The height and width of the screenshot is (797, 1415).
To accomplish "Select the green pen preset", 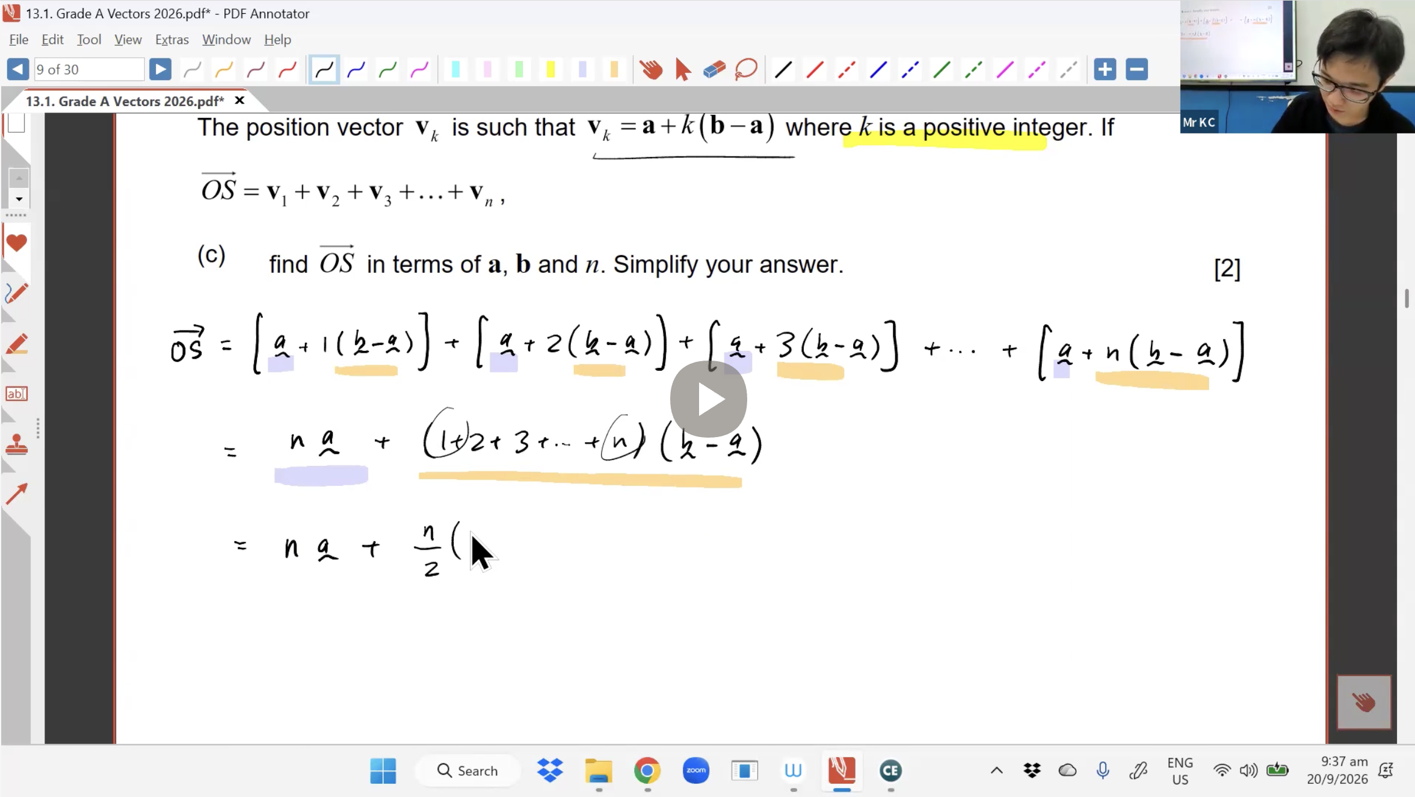I will tap(388, 70).
